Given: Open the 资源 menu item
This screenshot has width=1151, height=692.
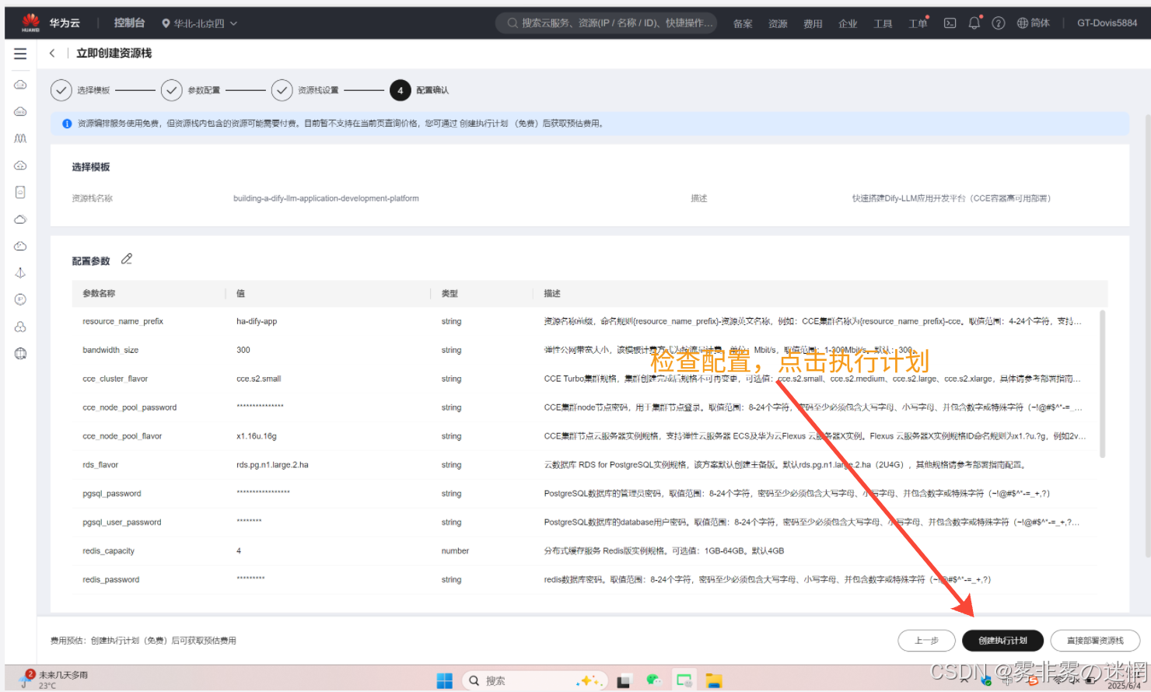Looking at the screenshot, I should [x=778, y=23].
